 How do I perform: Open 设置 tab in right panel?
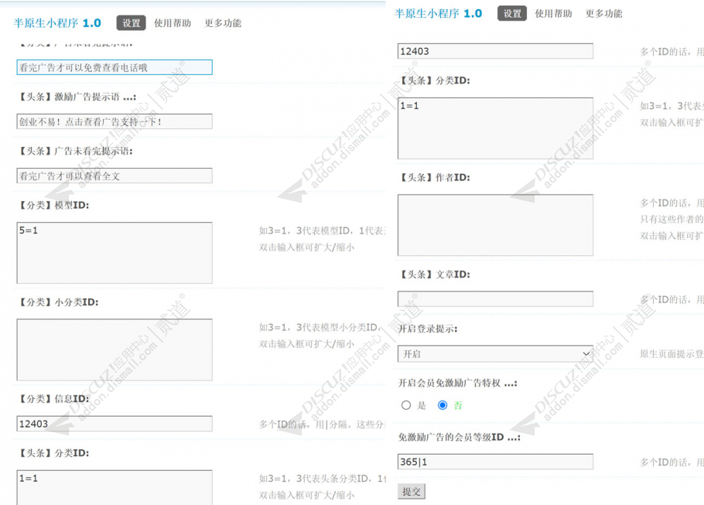tap(512, 13)
